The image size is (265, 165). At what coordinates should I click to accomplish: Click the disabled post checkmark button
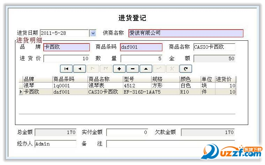159,69
